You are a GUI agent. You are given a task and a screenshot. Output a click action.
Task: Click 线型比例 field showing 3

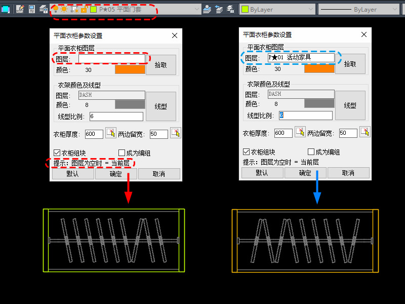point(306,116)
